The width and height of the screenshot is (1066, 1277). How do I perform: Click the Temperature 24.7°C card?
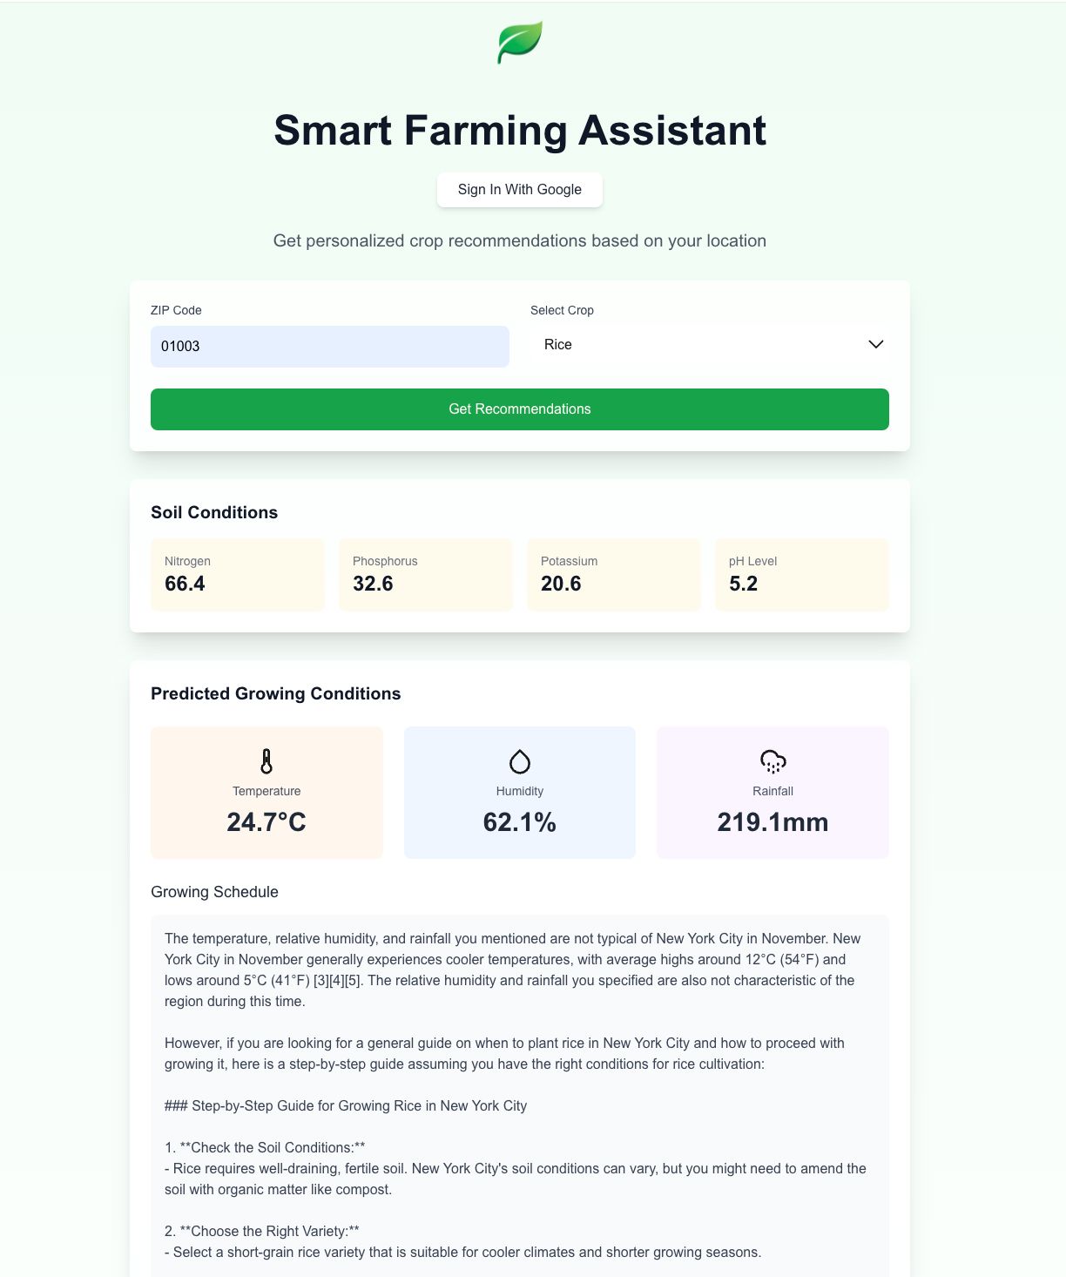(x=266, y=793)
